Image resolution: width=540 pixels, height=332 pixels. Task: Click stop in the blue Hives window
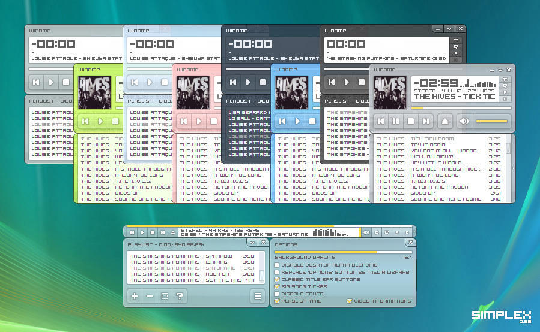(312, 121)
